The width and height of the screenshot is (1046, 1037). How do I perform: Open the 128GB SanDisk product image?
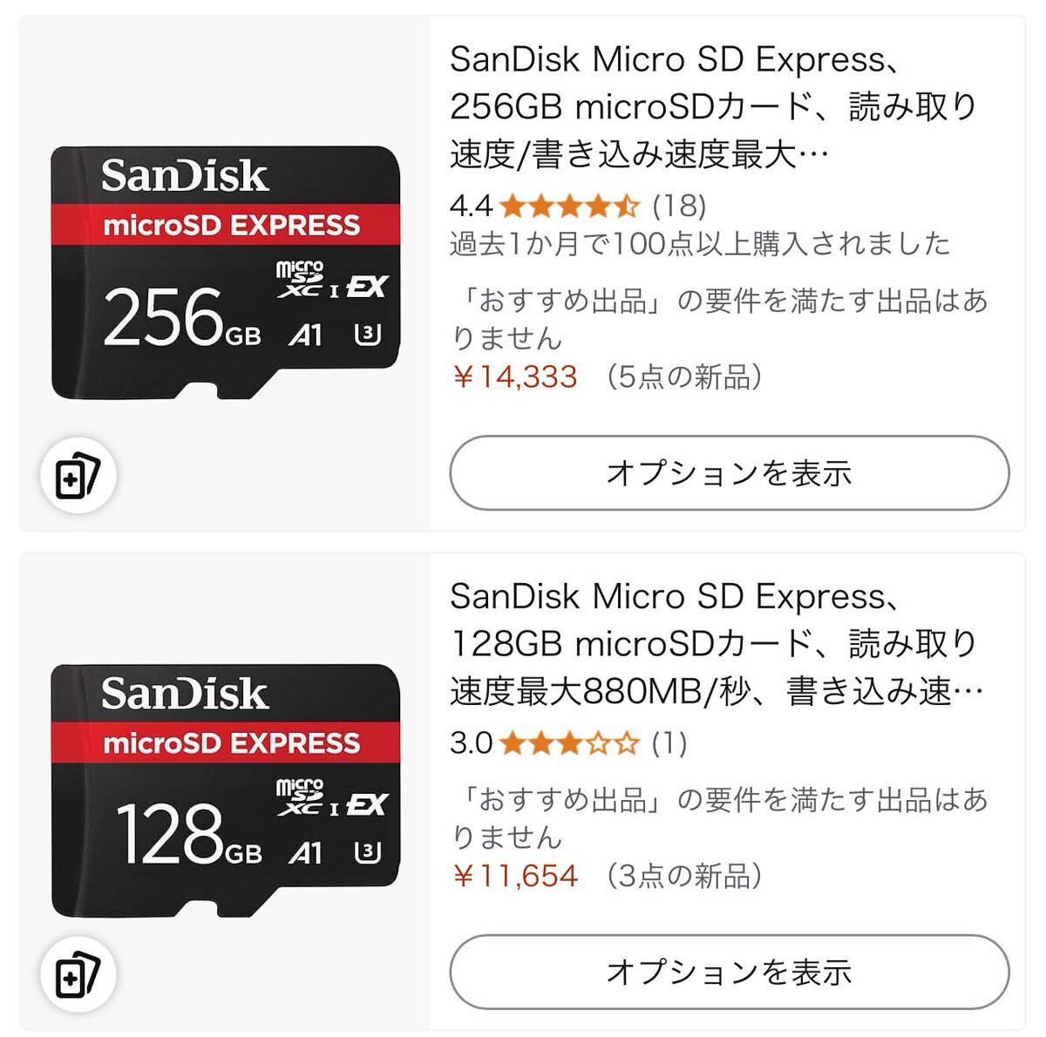[226, 790]
